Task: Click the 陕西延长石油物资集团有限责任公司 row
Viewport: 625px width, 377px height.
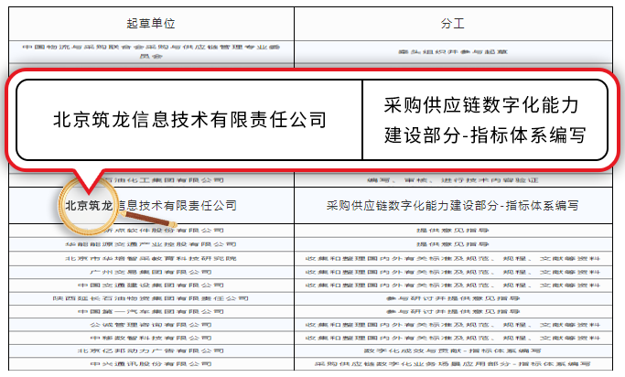Action: 150,298
